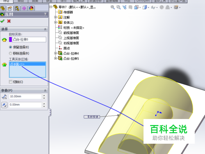Click the thickness icon beside 10.00mm
The height and width of the screenshot is (154, 205).
(x=5, y=97)
